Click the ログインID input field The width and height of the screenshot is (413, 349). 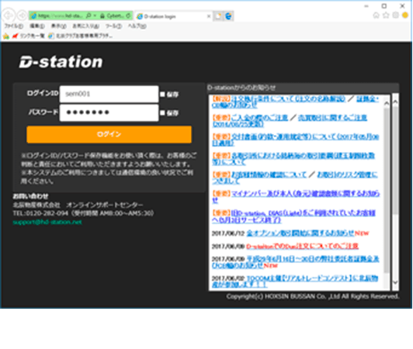pyautogui.click(x=109, y=94)
